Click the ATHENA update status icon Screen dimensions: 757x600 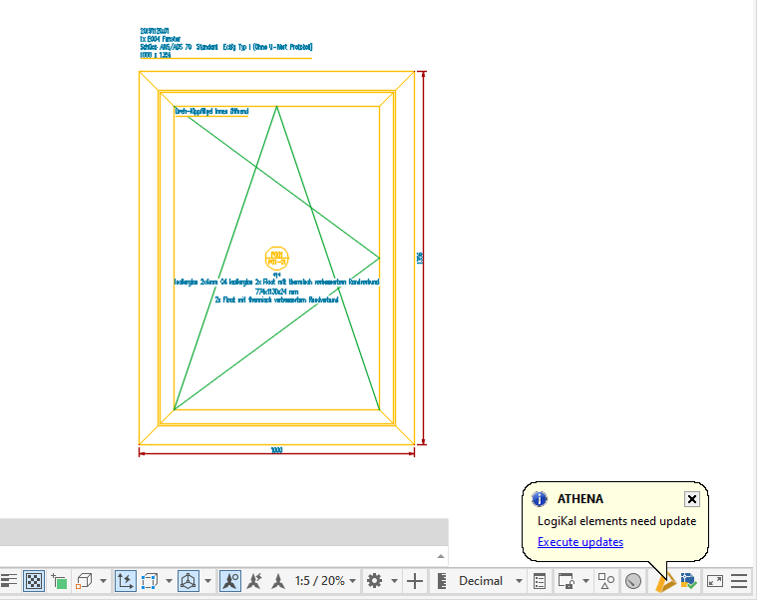click(687, 580)
